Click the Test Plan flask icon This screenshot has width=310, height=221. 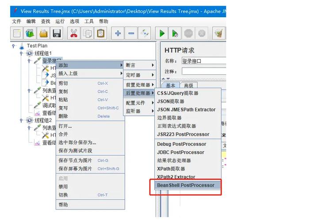click(22, 46)
